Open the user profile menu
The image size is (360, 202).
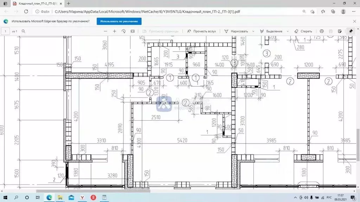point(343,12)
